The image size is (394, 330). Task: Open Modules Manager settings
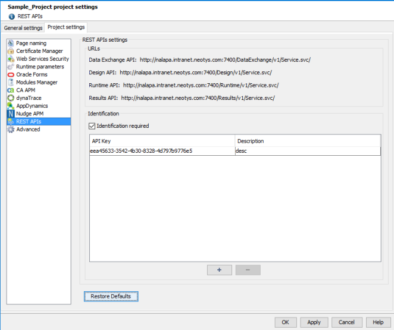tap(39, 82)
